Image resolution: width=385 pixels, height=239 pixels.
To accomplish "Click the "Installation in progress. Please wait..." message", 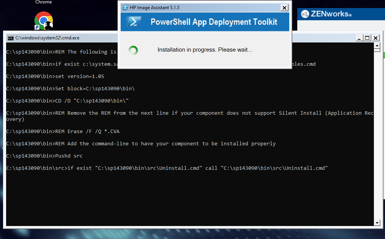I will pyautogui.click(x=205, y=50).
